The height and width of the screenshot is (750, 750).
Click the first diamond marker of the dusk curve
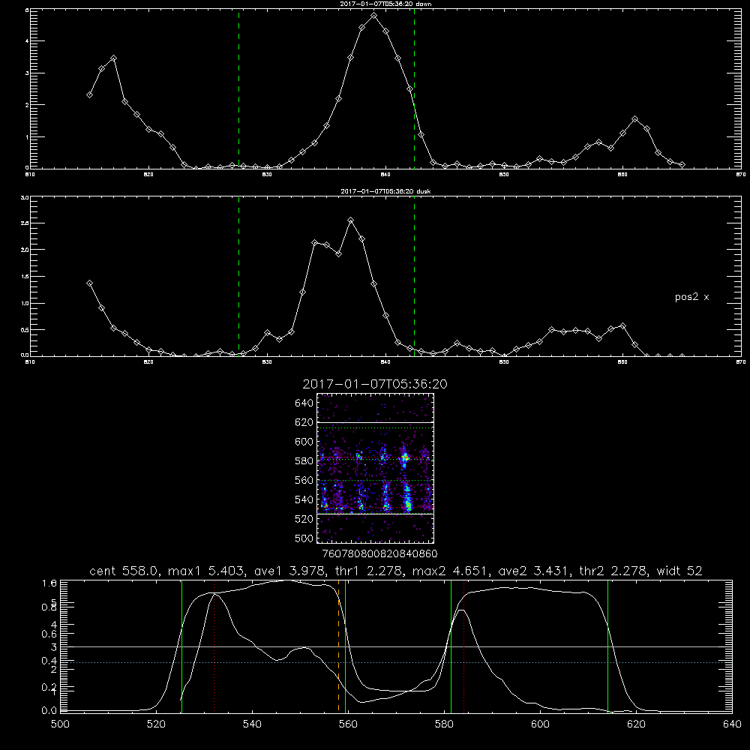click(89, 283)
